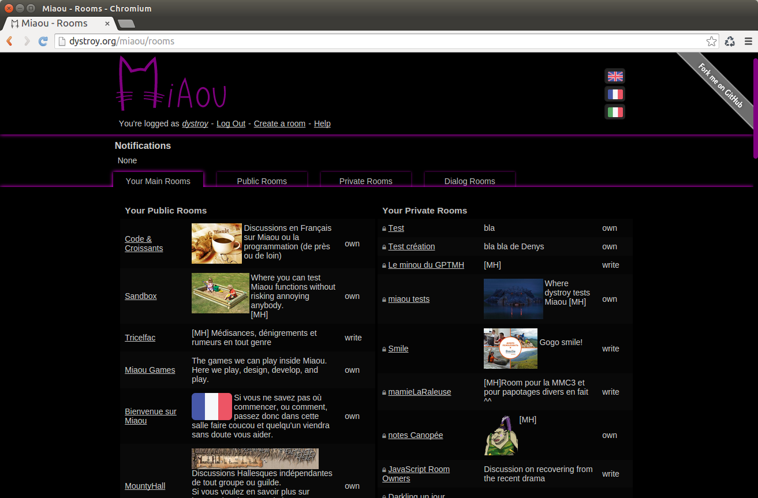Click the dystroy username link
The width and height of the screenshot is (758, 498).
[x=195, y=123]
